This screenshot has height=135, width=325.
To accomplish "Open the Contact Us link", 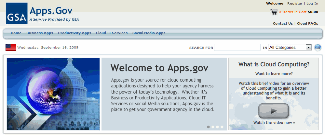I will [x=283, y=24].
